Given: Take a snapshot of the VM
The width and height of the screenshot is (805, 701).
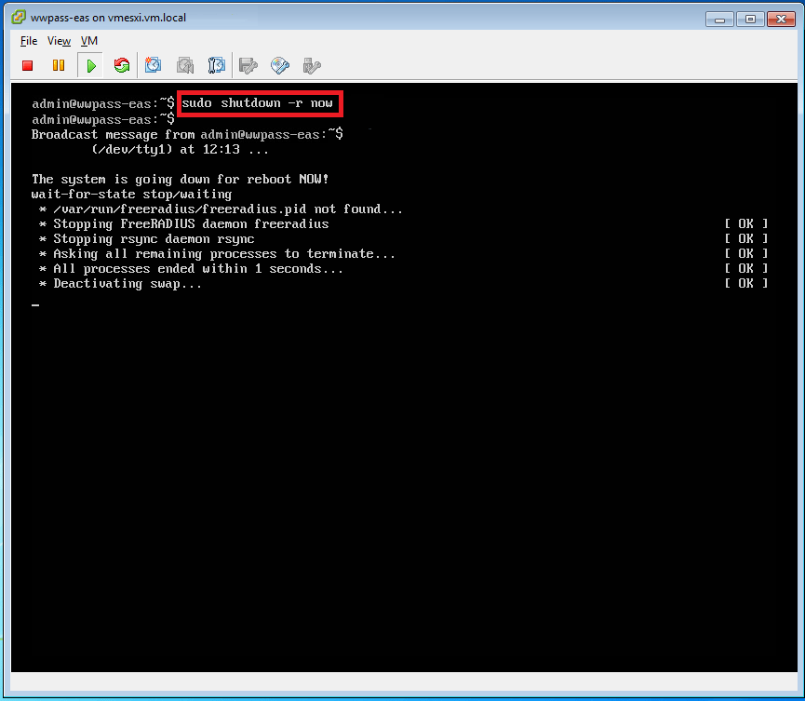Looking at the screenshot, I should [154, 65].
